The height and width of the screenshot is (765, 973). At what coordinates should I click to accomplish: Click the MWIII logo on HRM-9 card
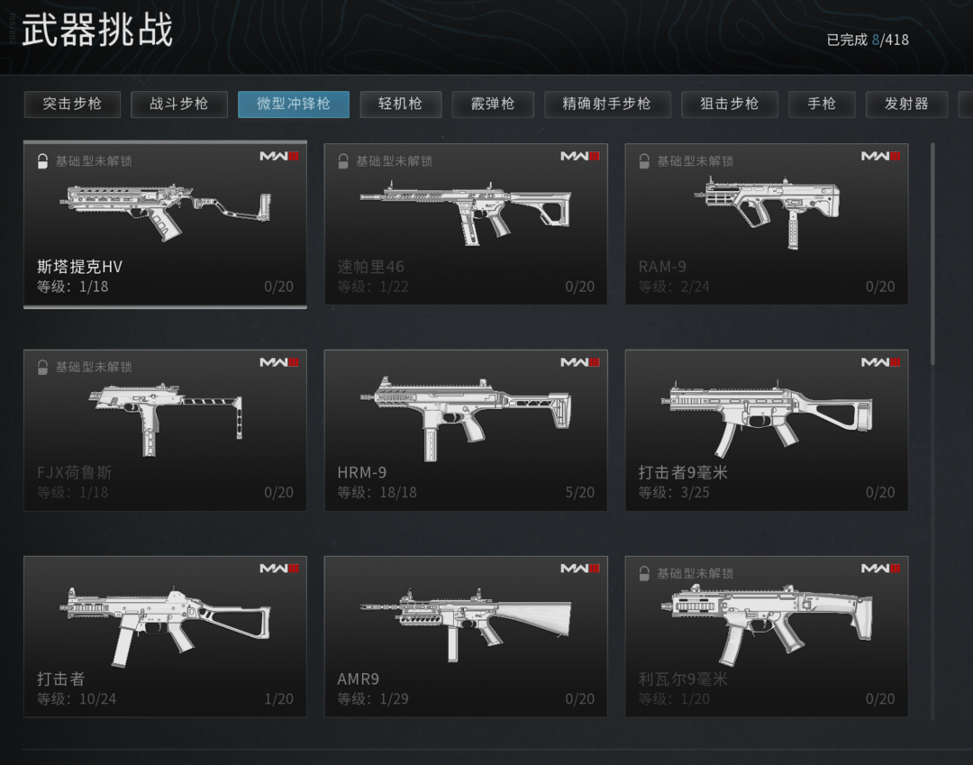(x=580, y=362)
